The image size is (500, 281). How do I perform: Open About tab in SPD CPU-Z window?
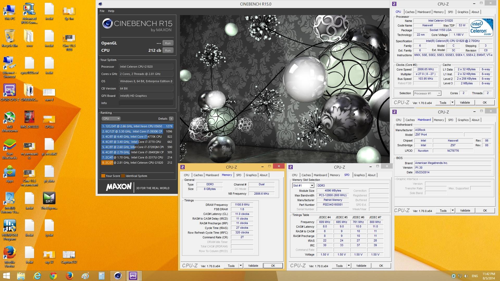point(372,175)
